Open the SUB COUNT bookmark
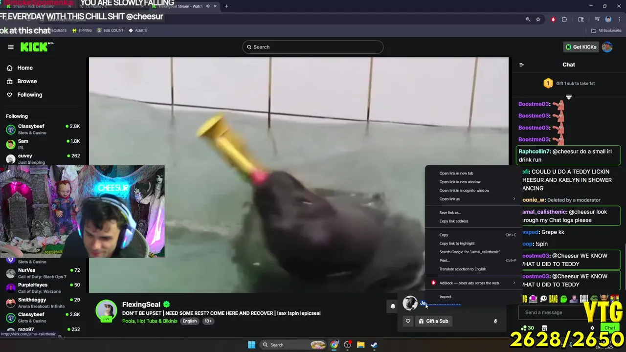Viewport: 626px width, 352px height. pos(110,30)
